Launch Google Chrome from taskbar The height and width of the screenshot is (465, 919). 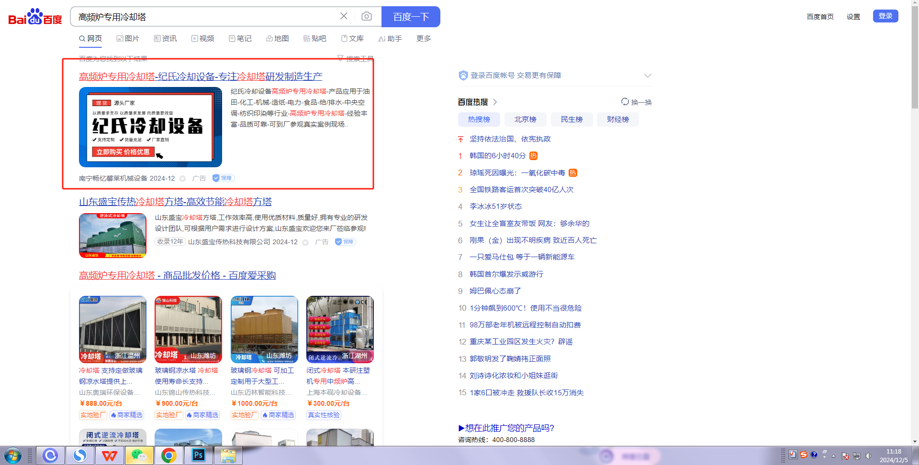pyautogui.click(x=168, y=455)
